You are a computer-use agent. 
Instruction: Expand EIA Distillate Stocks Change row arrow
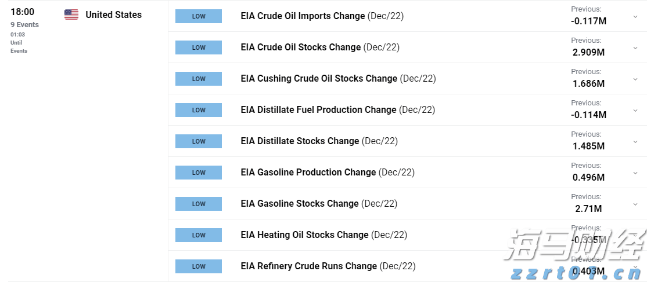[x=635, y=142]
